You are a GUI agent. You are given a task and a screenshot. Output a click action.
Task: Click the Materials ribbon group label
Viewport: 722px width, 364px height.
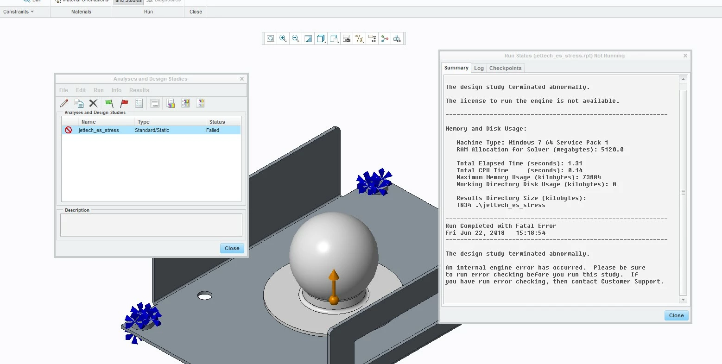point(81,12)
